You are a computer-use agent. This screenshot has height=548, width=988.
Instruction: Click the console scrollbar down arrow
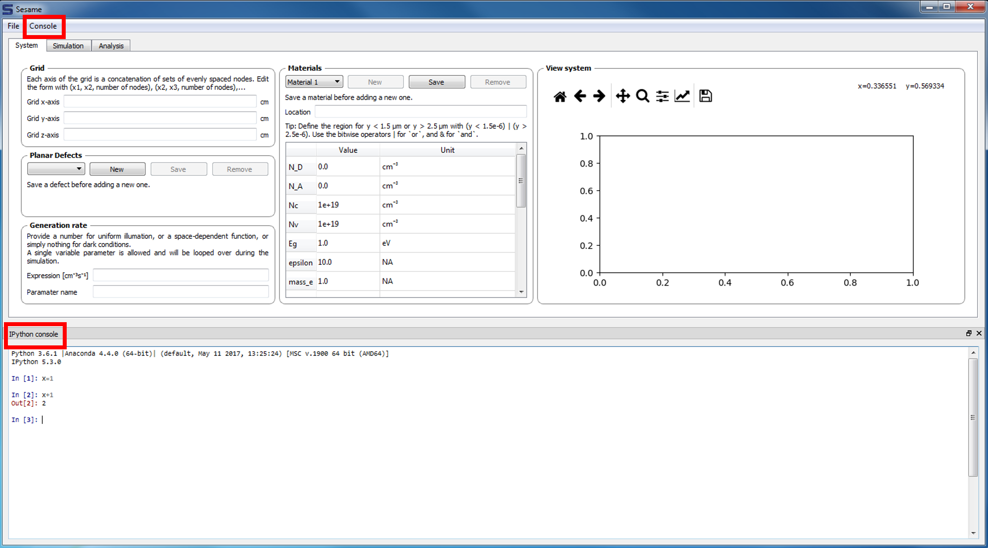(x=973, y=533)
